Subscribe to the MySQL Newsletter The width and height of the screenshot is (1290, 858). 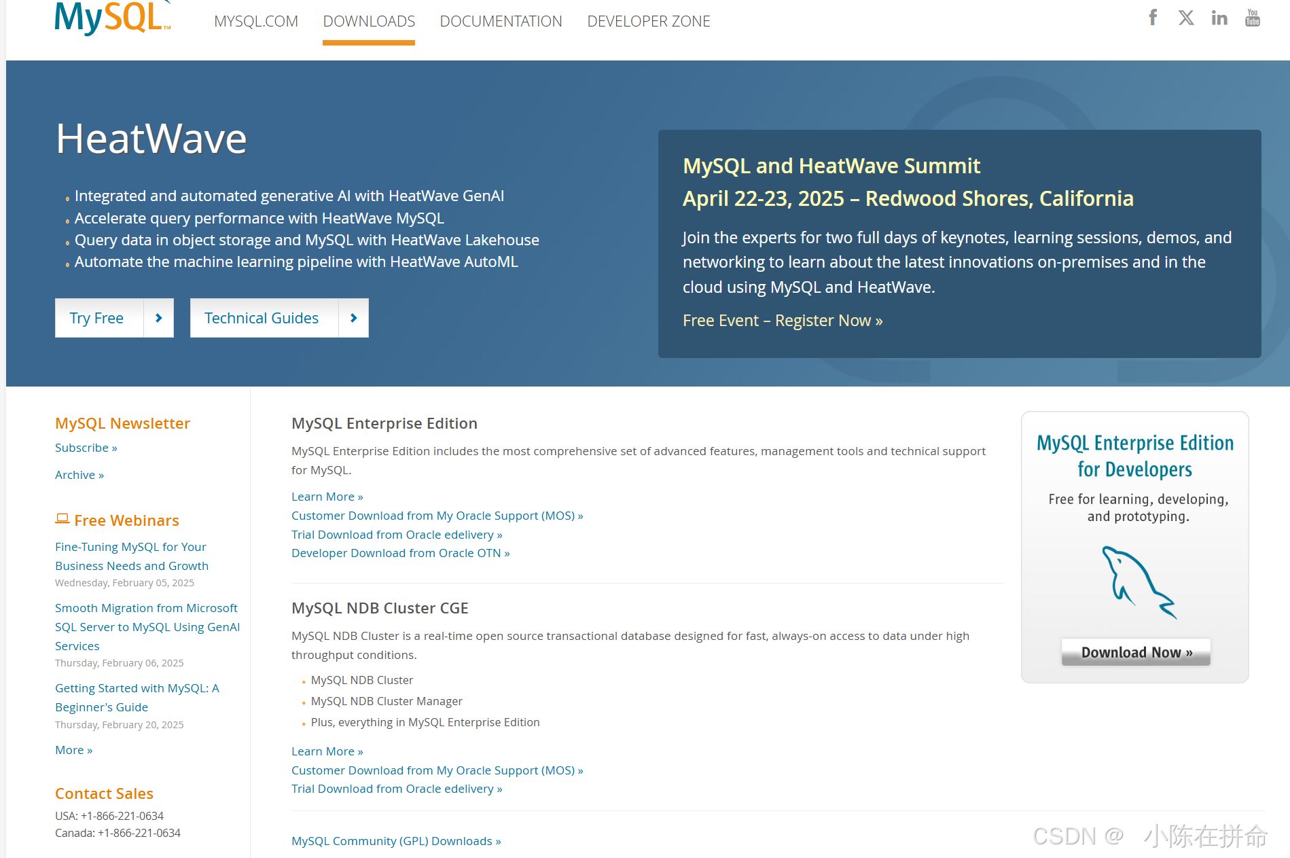tap(86, 448)
